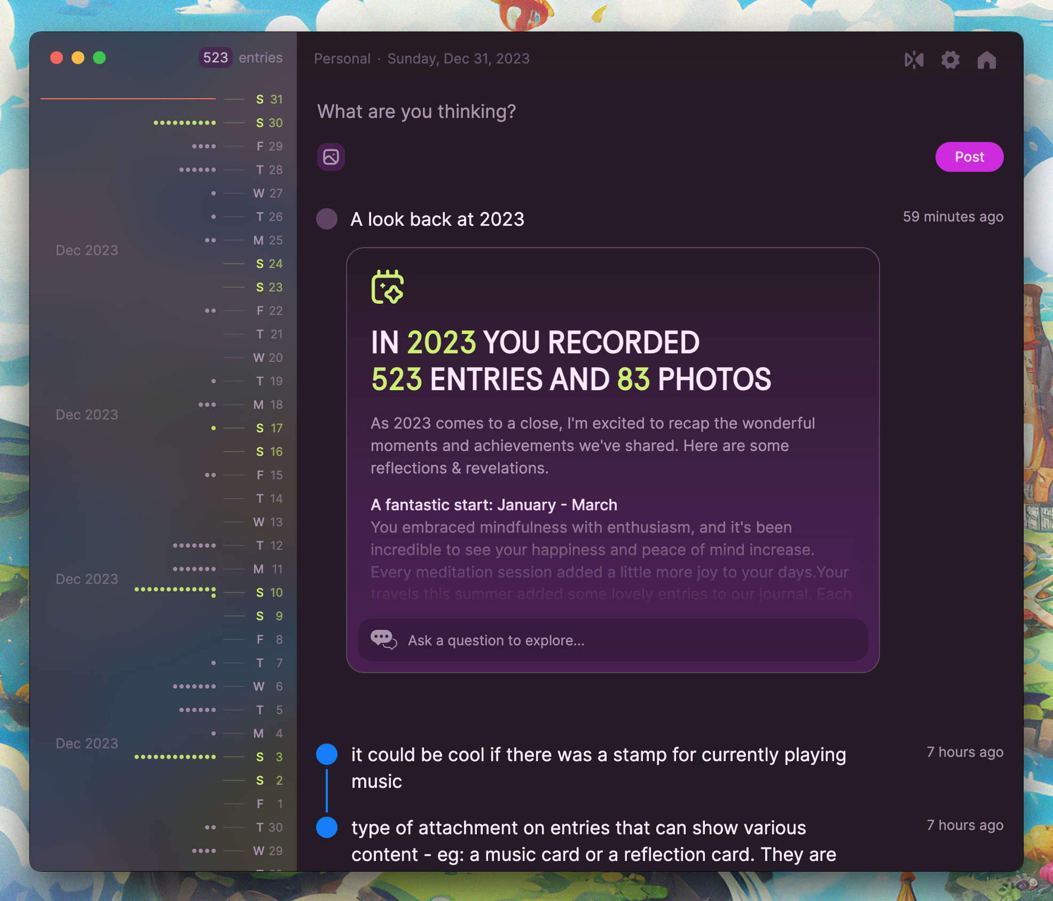This screenshot has height=901, width=1053.
Task: Click the purple dot beside 'A look back at 2023'
Action: click(327, 219)
